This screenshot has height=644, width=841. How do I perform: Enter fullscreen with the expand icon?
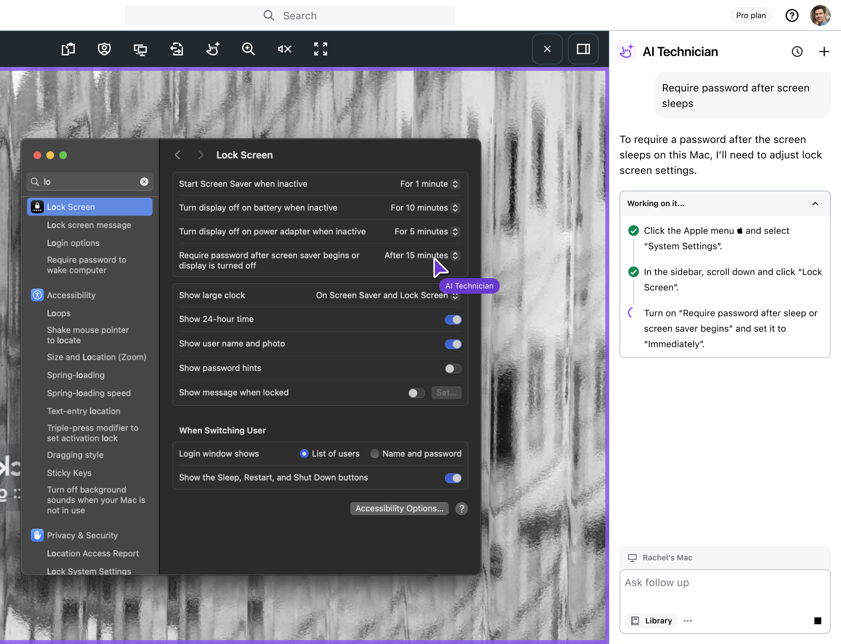(320, 49)
